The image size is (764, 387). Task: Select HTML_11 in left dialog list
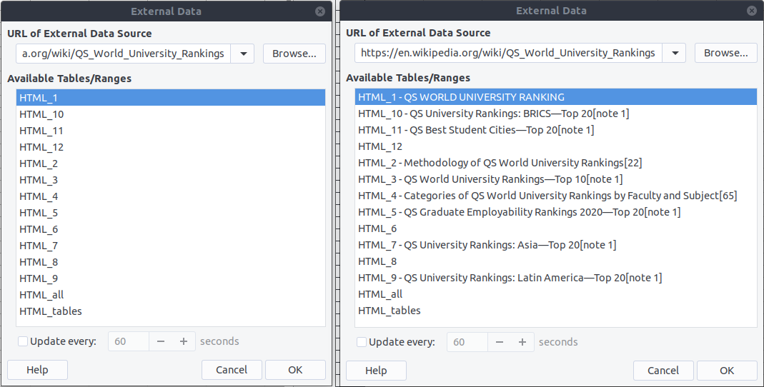pos(171,131)
